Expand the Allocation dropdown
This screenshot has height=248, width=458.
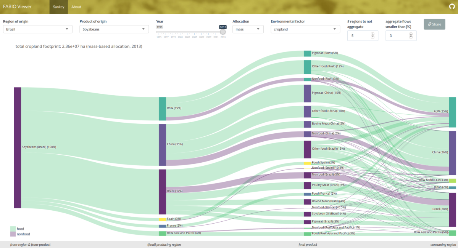pos(248,29)
